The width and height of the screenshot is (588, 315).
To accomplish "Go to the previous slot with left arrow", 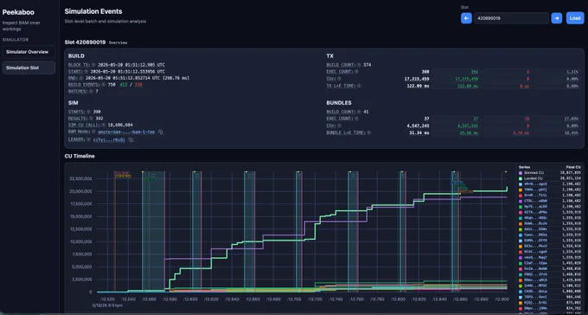I will (x=466, y=18).
